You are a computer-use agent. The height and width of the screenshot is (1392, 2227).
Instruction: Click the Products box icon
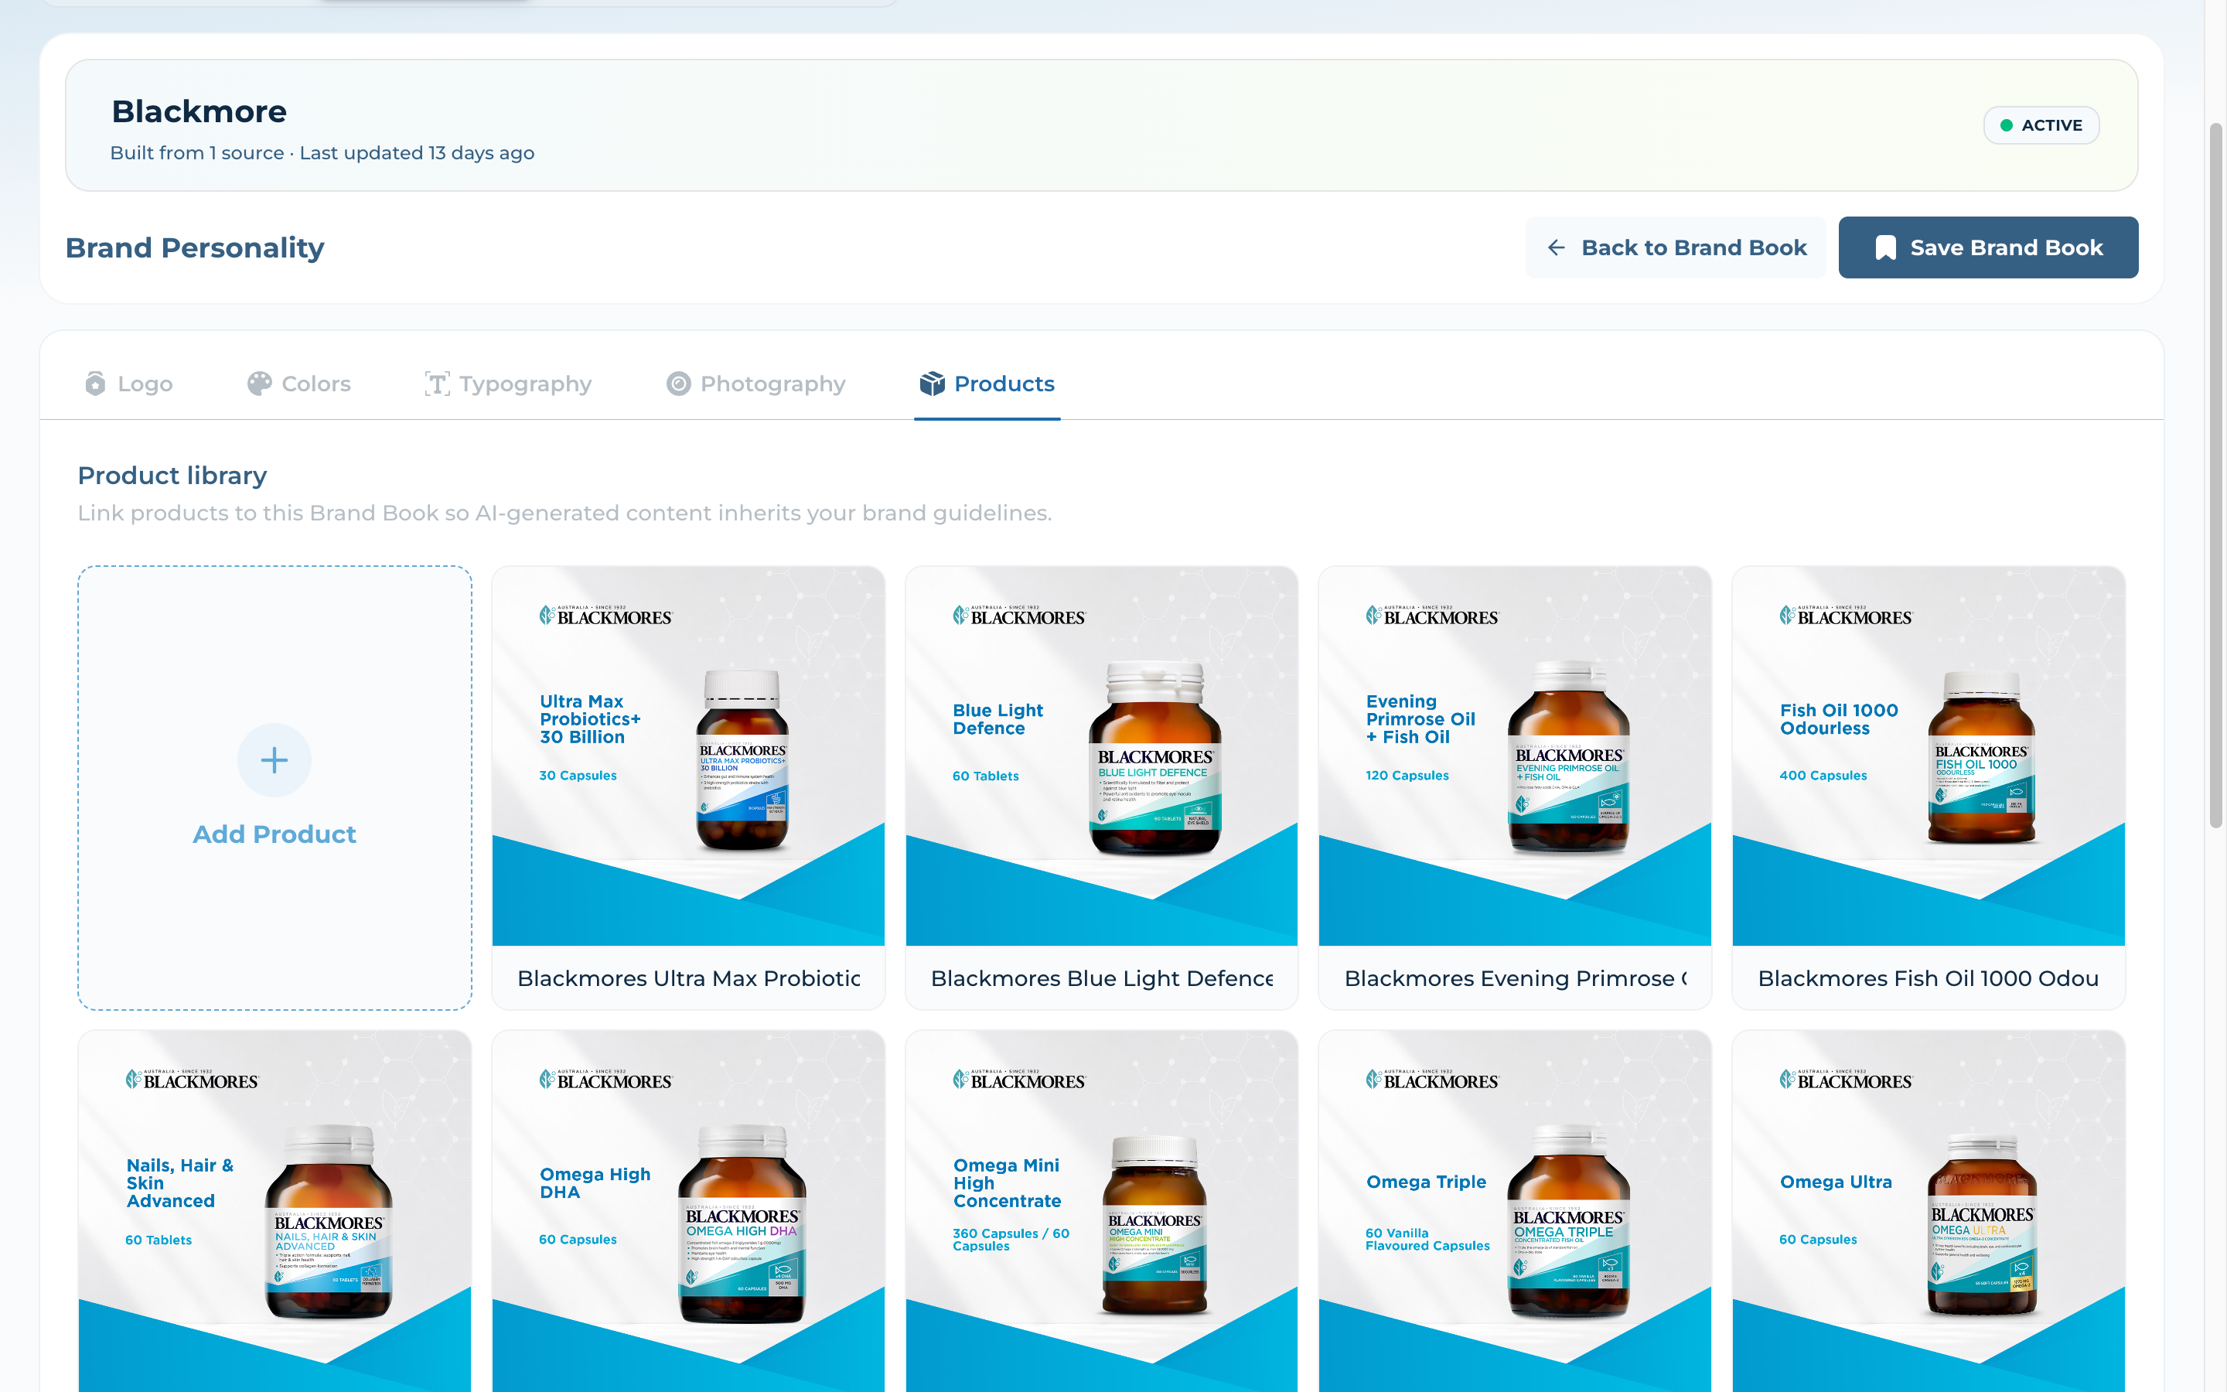pyautogui.click(x=933, y=383)
